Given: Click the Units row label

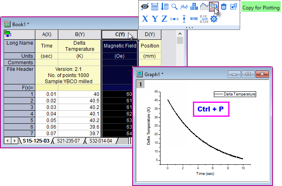Looking at the screenshot, I should coord(20,56).
